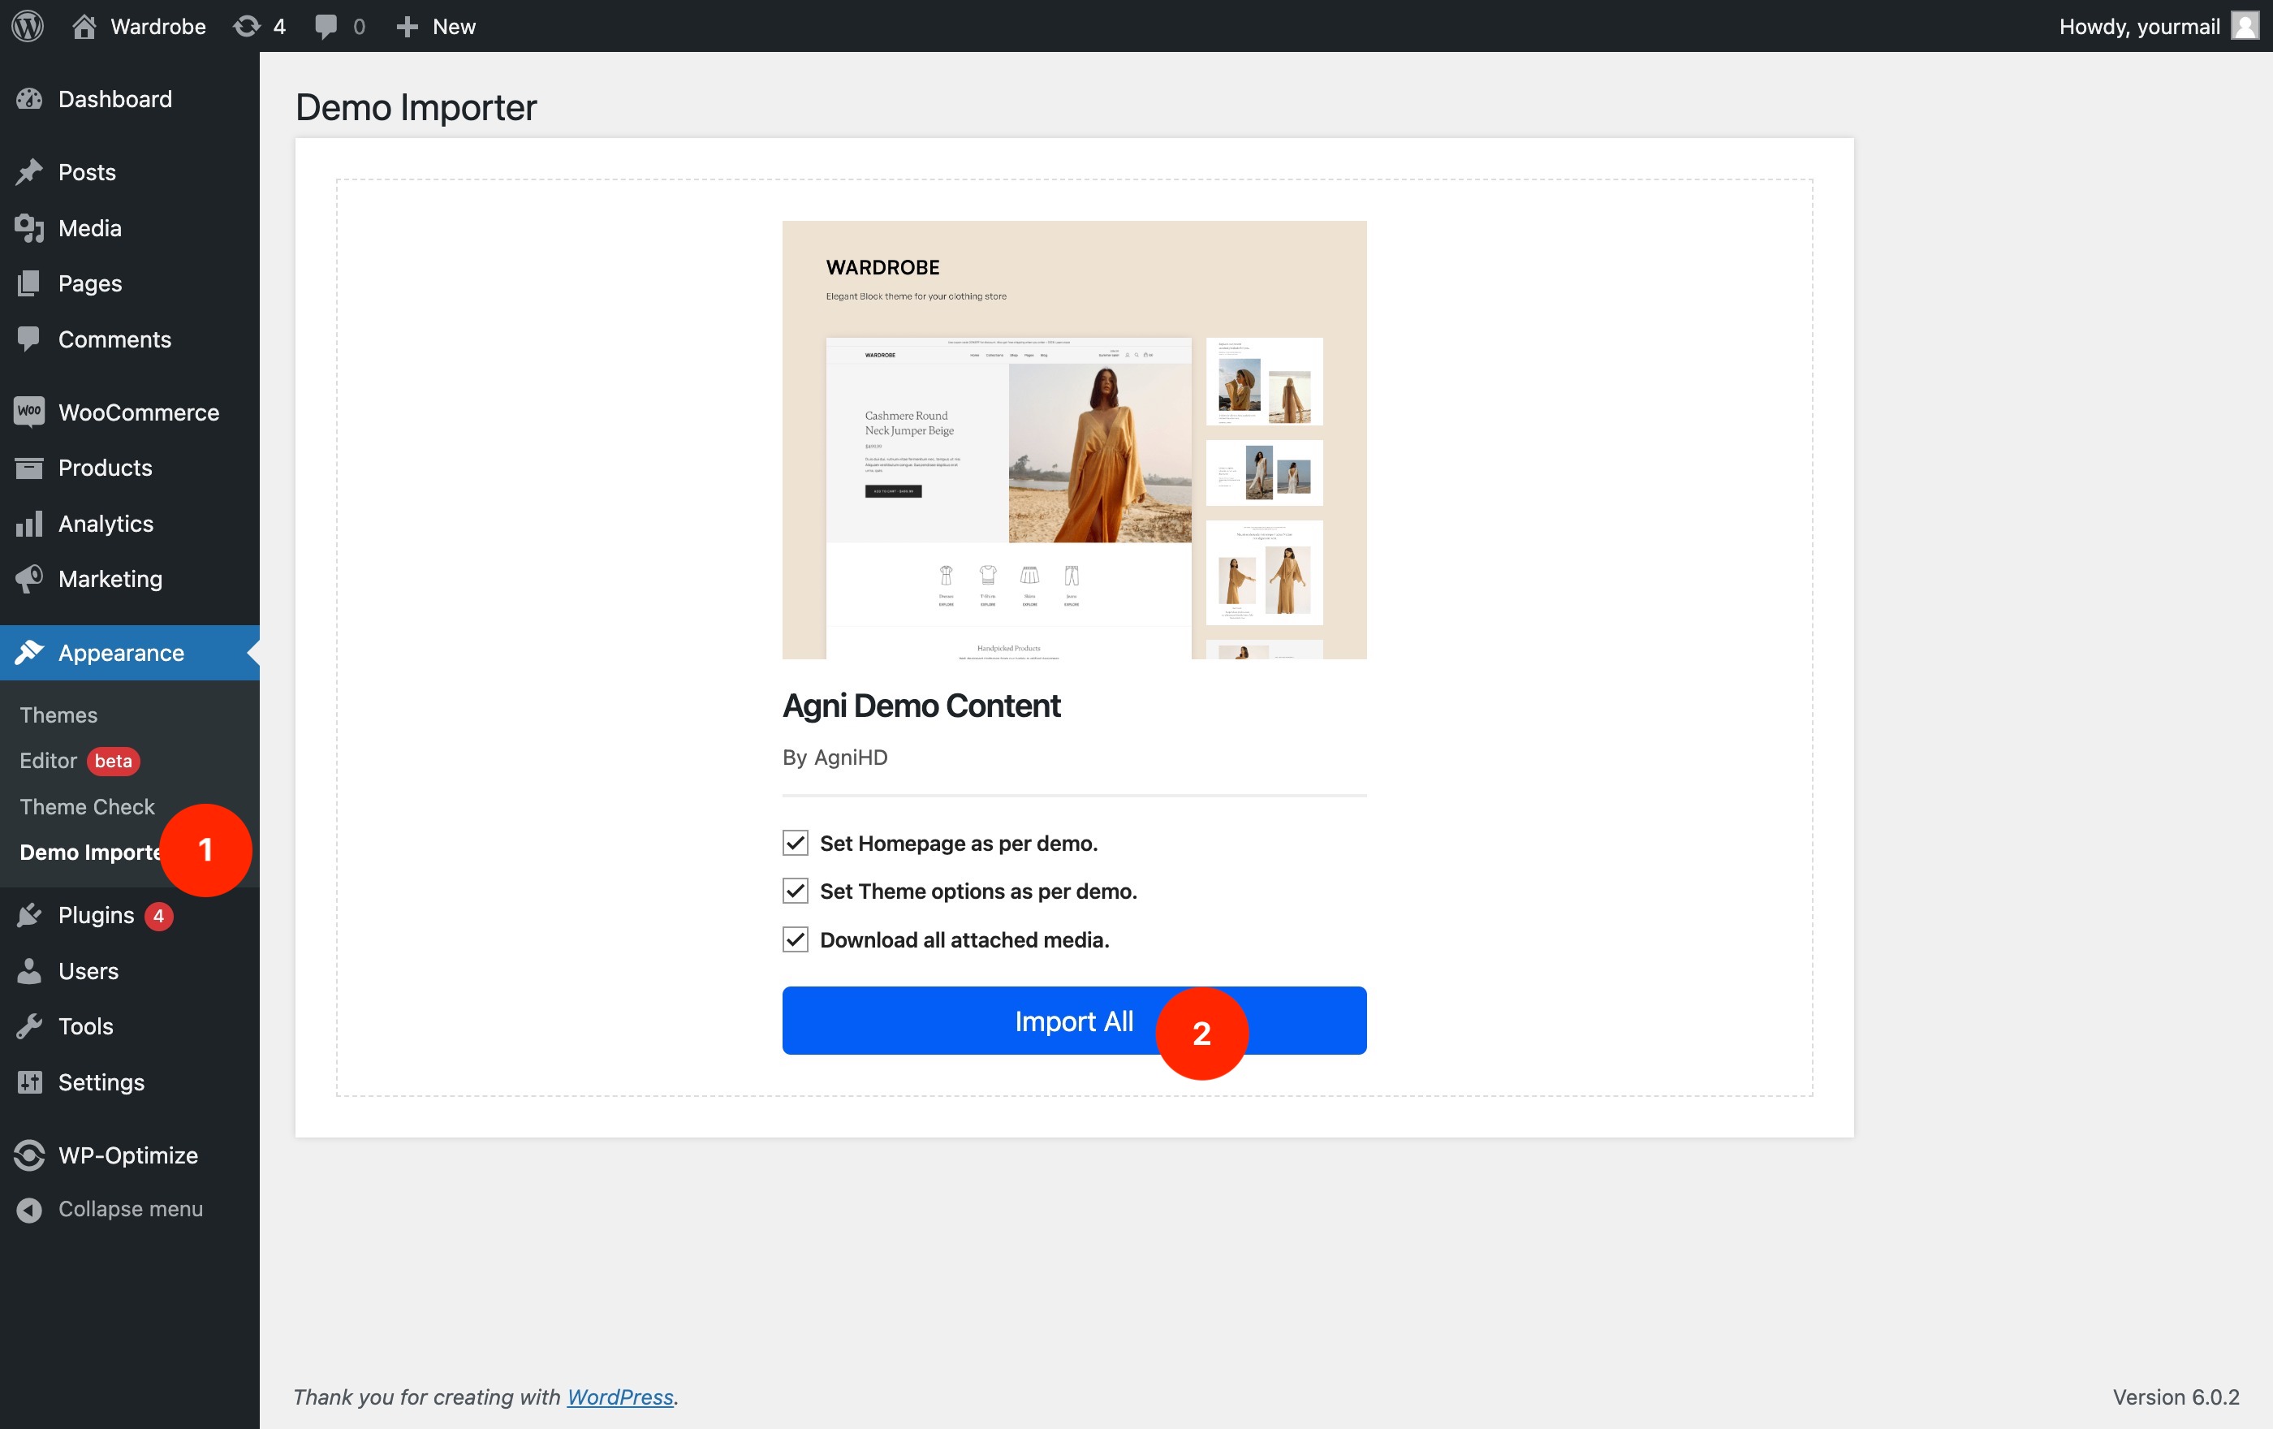Select the Appearance paintbrush icon

(30, 651)
